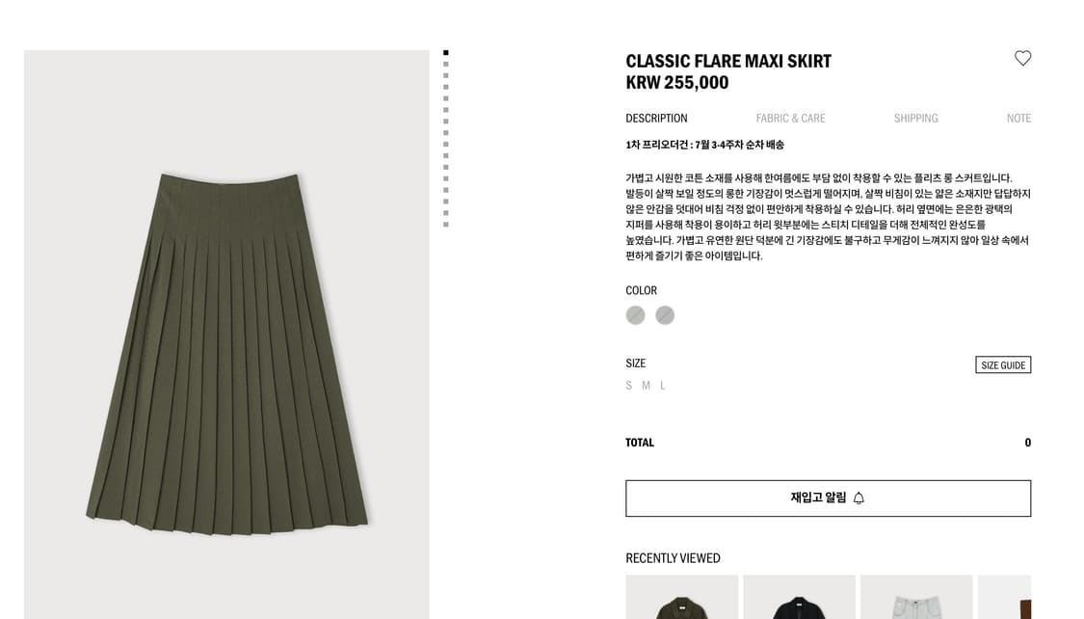Select the first active image indicator dot
The width and height of the screenshot is (1084, 619).
pyautogui.click(x=446, y=53)
